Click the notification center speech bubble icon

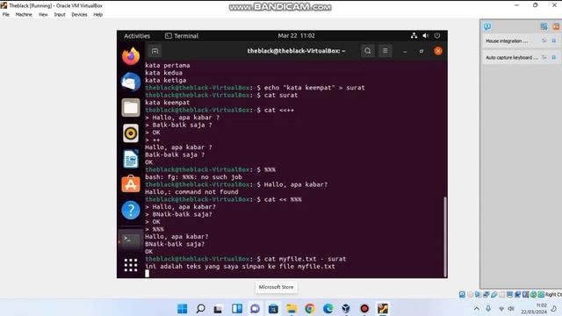[487, 26]
